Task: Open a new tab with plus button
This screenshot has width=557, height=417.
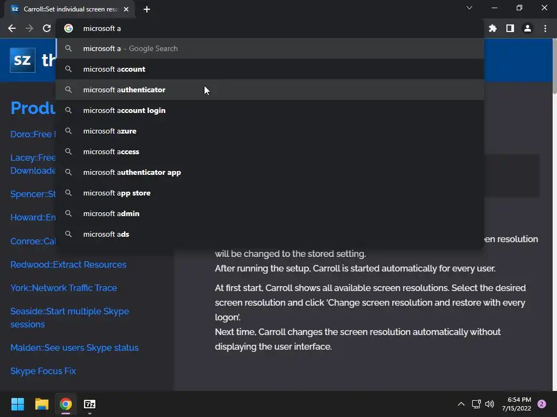Action: [x=147, y=9]
